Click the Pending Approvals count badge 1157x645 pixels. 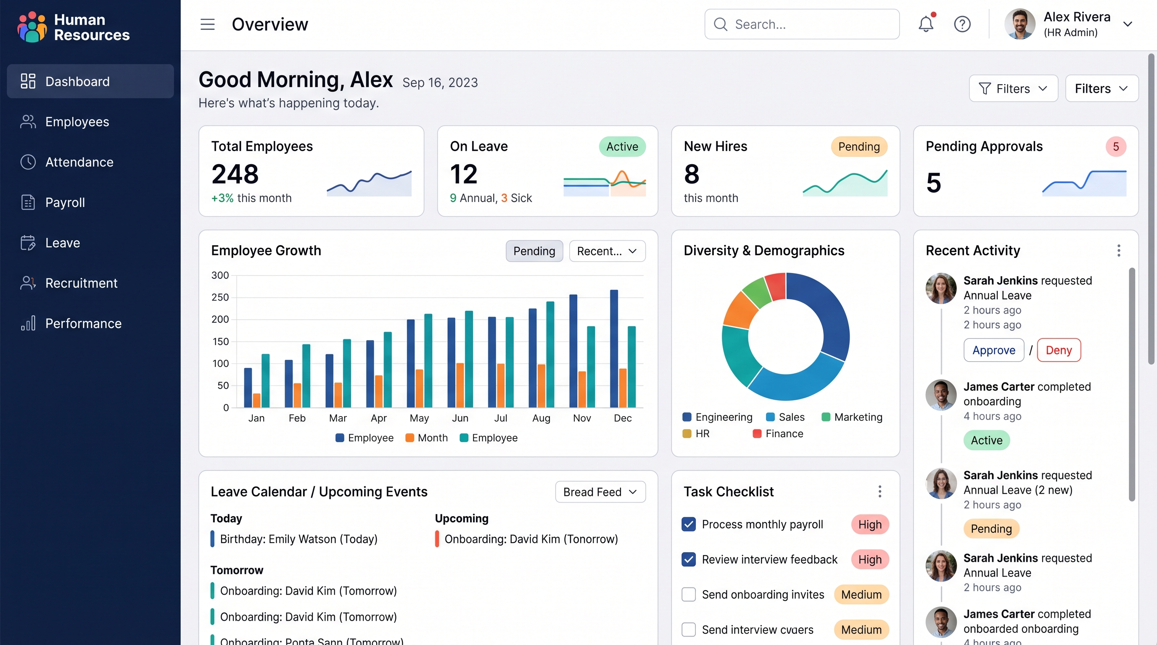point(1115,146)
